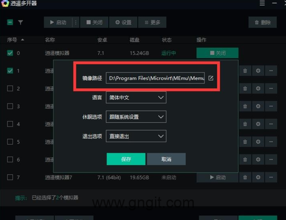Expand the 语言 language dropdown

click(x=136, y=97)
